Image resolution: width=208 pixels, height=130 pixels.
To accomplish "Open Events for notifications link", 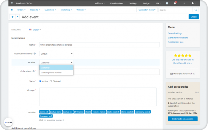I will (x=178, y=38).
